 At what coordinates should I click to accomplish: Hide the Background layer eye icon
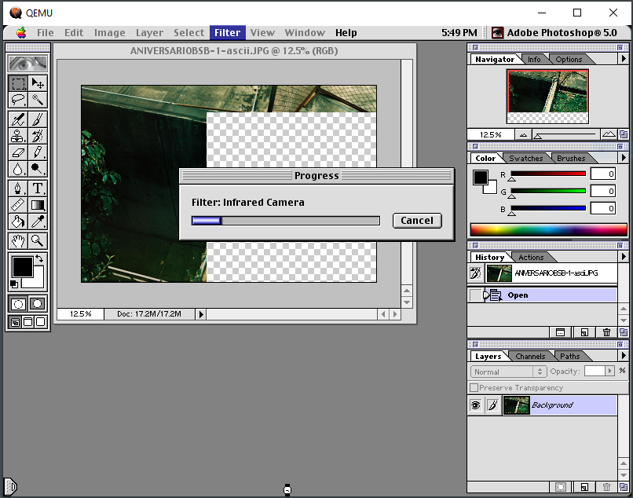coord(475,405)
